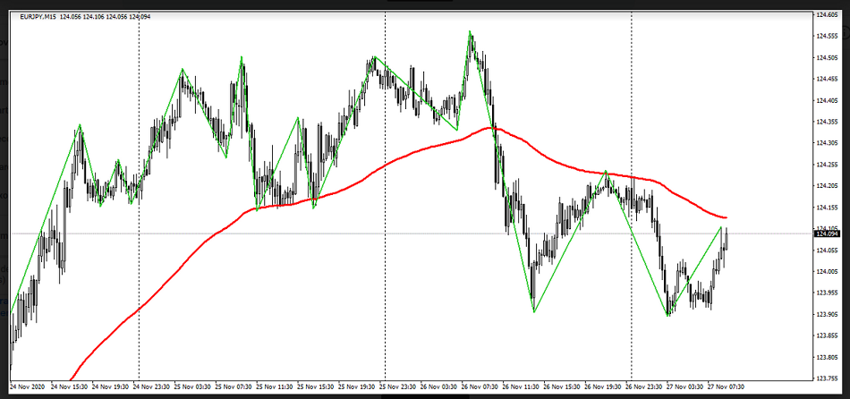
Task: Select the 25 Nov 23:30 time label
Action: tap(397, 389)
